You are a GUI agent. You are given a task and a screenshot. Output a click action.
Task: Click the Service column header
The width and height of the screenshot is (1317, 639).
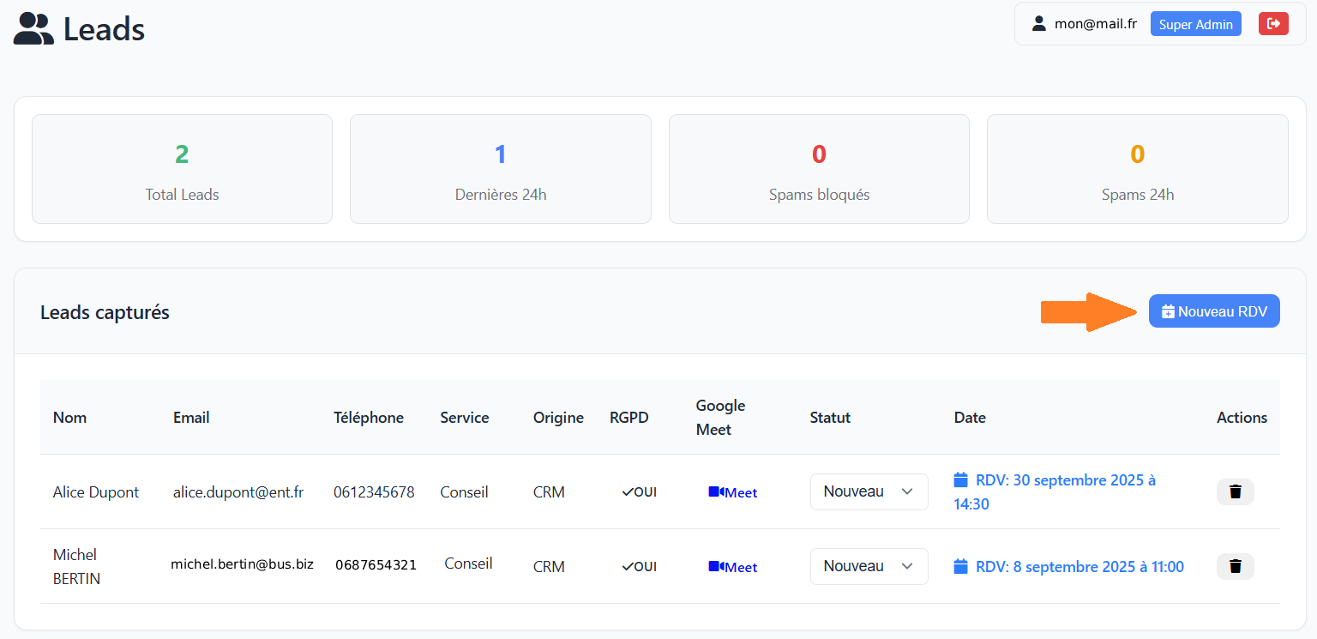coord(465,418)
